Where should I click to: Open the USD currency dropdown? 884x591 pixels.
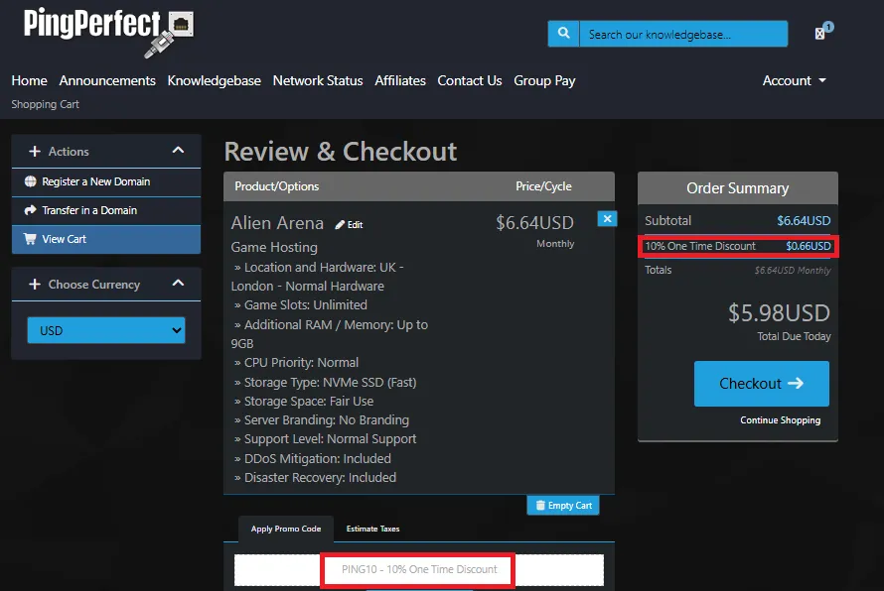106,330
